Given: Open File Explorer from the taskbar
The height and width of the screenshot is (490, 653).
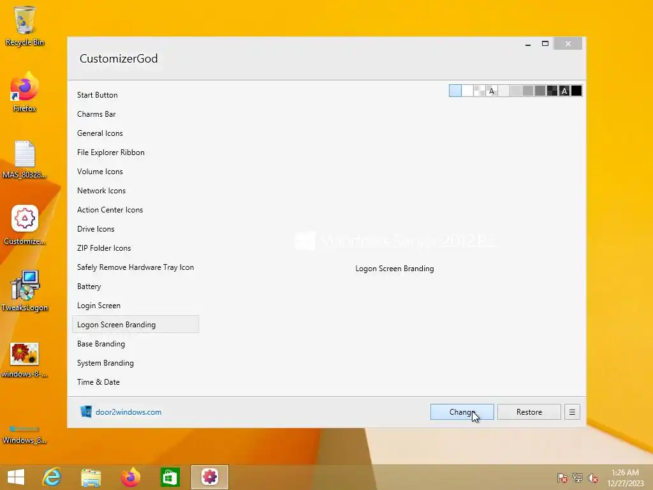Looking at the screenshot, I should pyautogui.click(x=91, y=477).
